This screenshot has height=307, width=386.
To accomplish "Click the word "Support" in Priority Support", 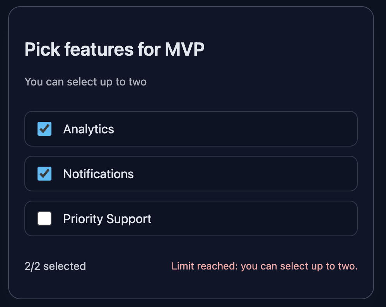I will [129, 219].
